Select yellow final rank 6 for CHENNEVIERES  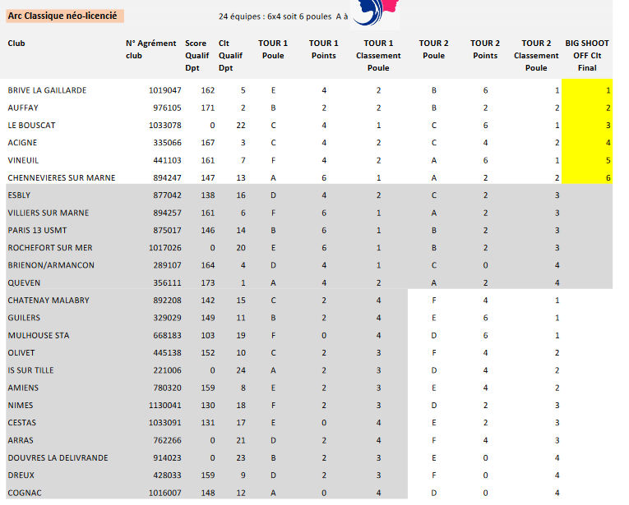tap(587, 178)
